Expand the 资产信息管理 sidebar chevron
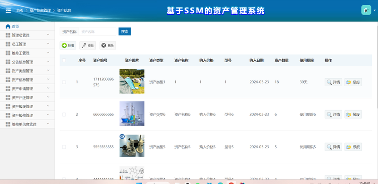 (x=48, y=79)
